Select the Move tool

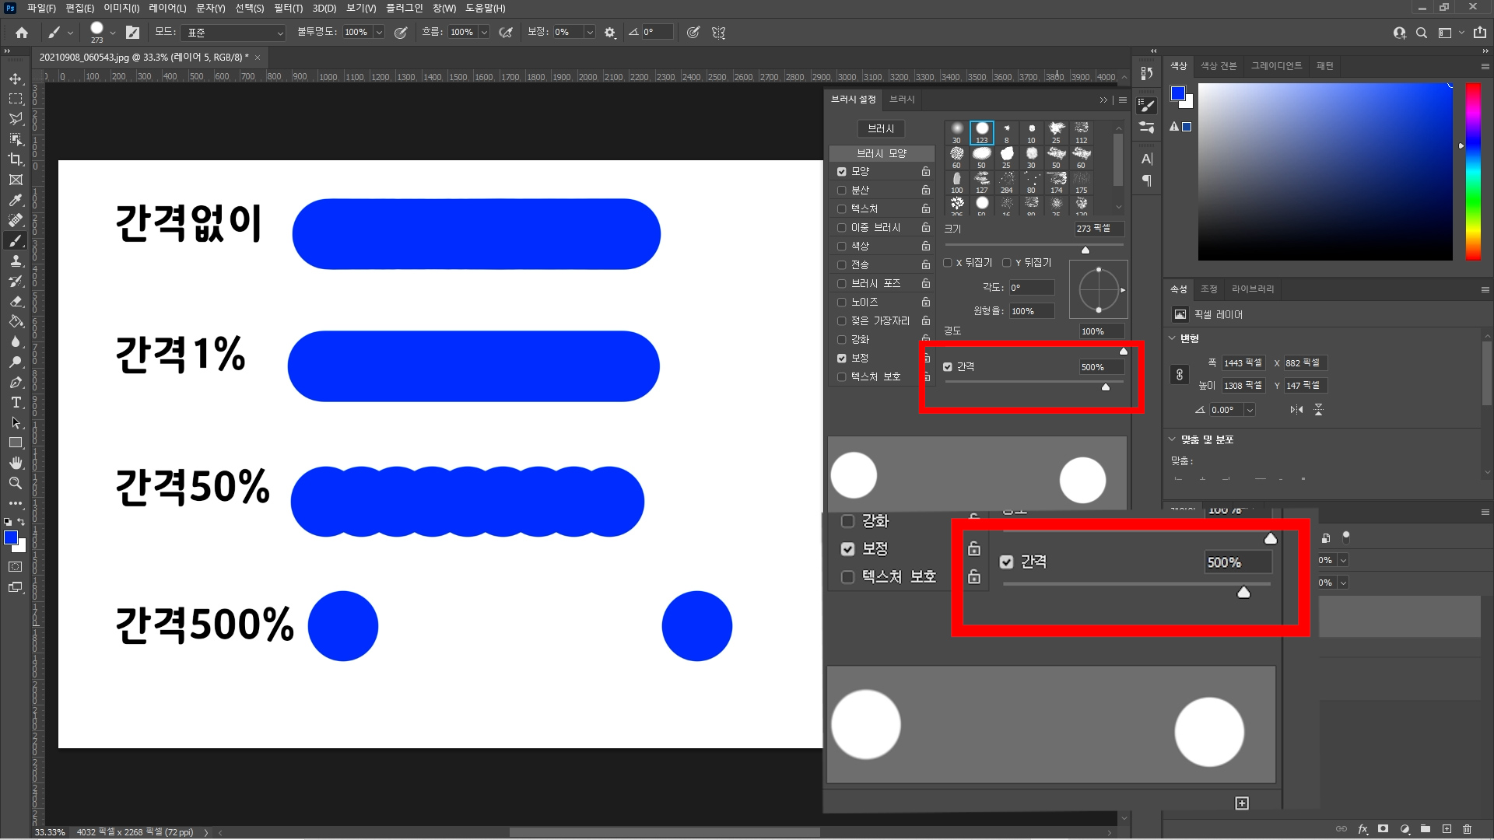[16, 79]
